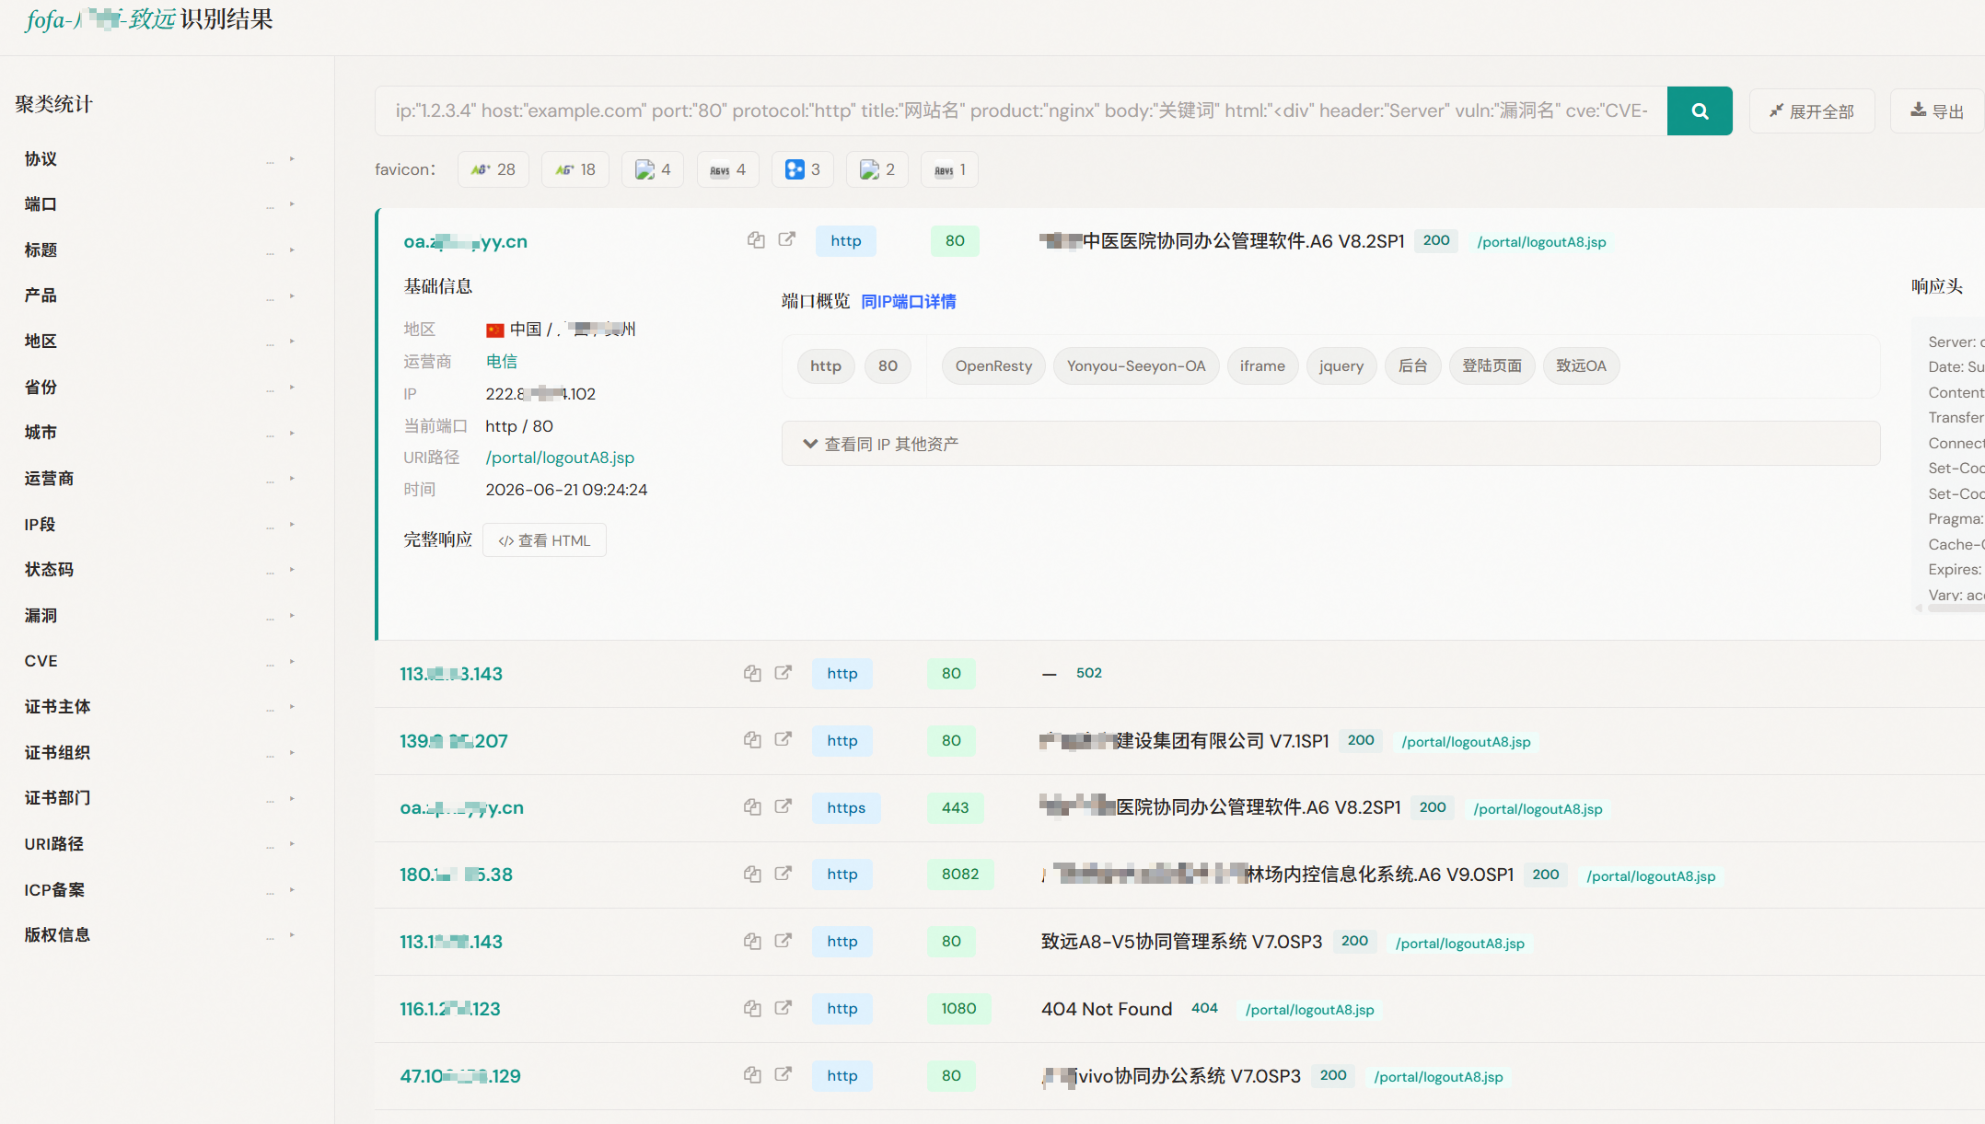Filter by the blue favicon with count 3

coord(803,169)
